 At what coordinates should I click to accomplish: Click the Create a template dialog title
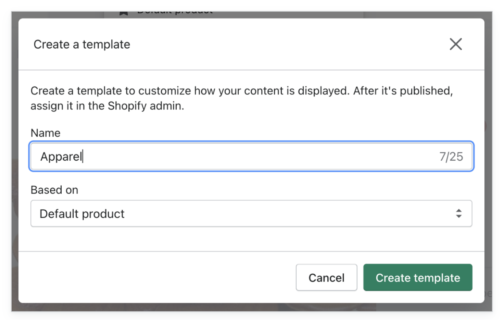82,45
